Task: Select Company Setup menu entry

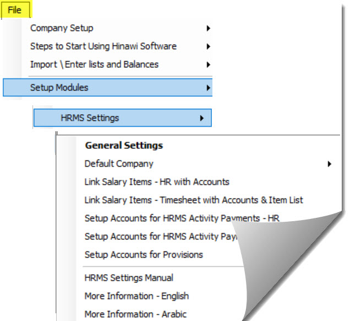Action: (62, 28)
